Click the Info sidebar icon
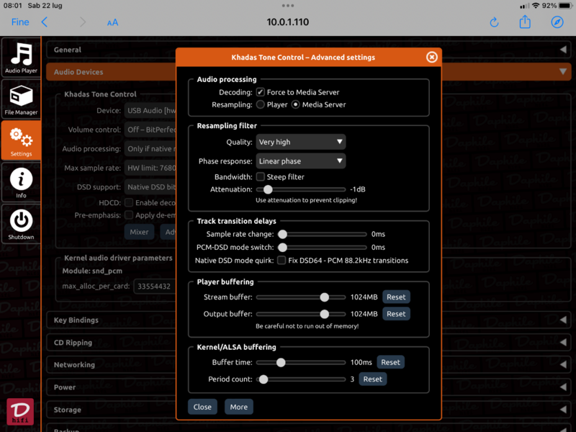 tap(21, 181)
